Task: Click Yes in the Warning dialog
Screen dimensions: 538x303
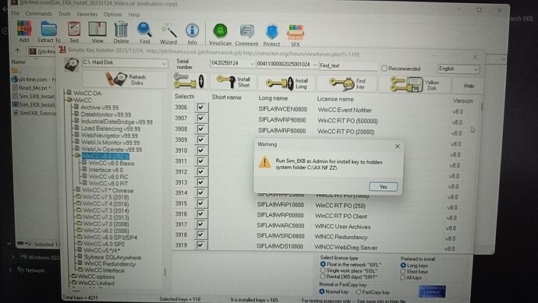Action: tap(384, 187)
